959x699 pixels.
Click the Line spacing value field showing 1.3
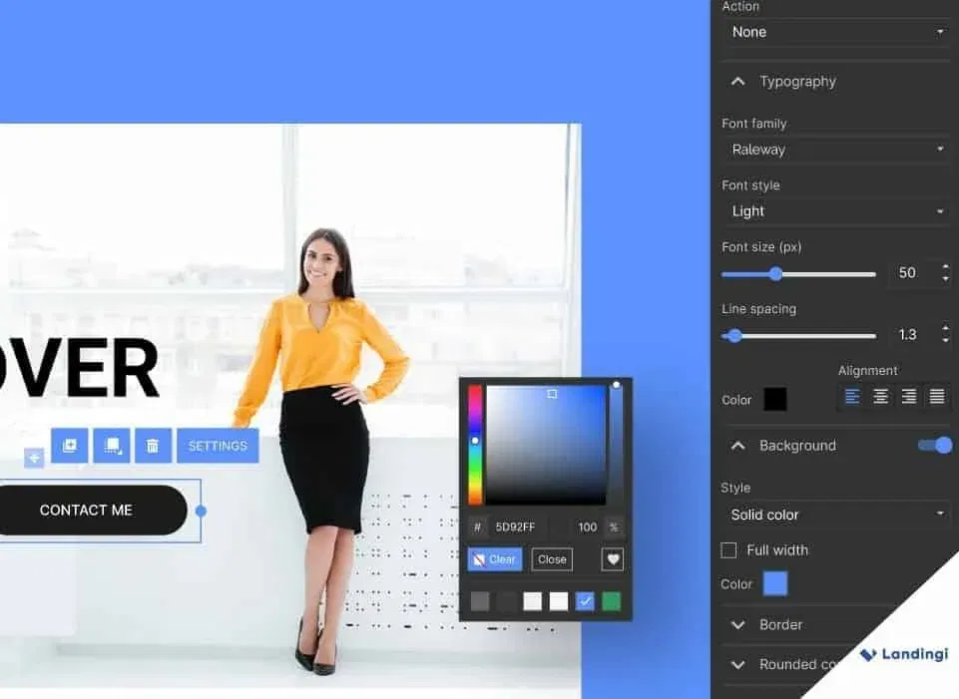(908, 335)
